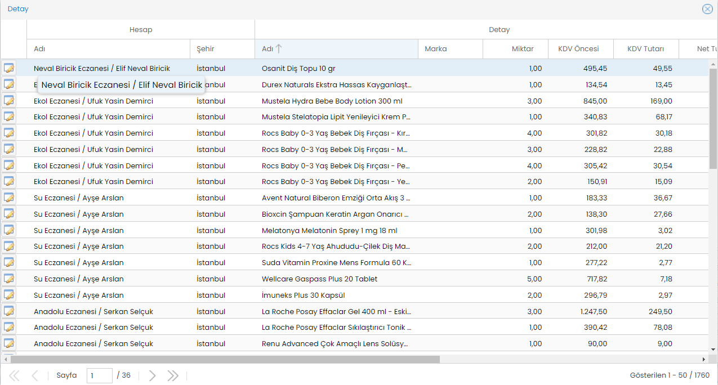Screen dimensions: 718x385
Task: Click the 'Detay' column group header
Action: click(x=500, y=29)
